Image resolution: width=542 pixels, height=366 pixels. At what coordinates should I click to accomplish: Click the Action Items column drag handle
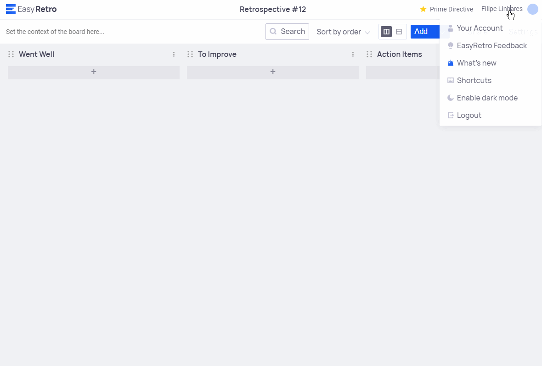(x=369, y=54)
